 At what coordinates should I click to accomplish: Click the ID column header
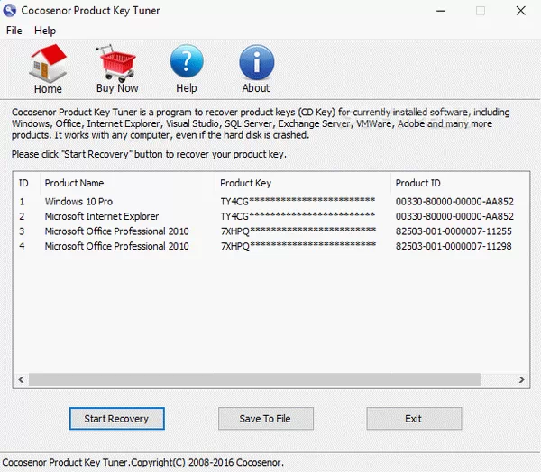(24, 183)
